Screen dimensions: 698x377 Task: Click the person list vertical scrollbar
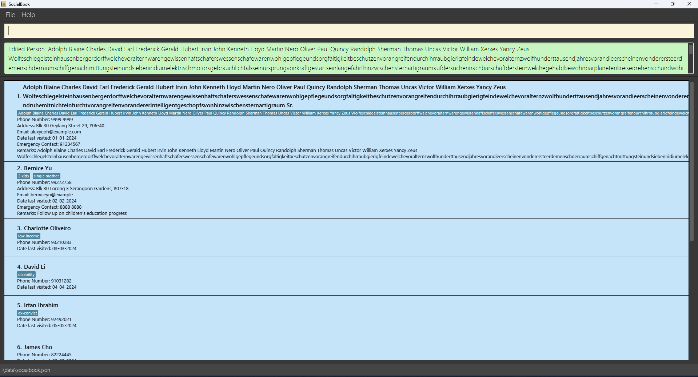tap(692, 161)
